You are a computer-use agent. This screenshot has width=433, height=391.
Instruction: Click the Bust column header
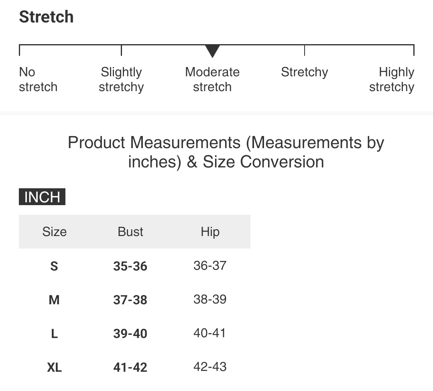coord(130,232)
